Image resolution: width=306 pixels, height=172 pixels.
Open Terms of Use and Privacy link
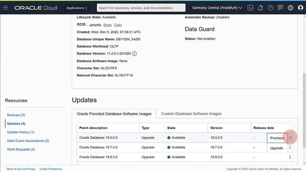coord(21,169)
